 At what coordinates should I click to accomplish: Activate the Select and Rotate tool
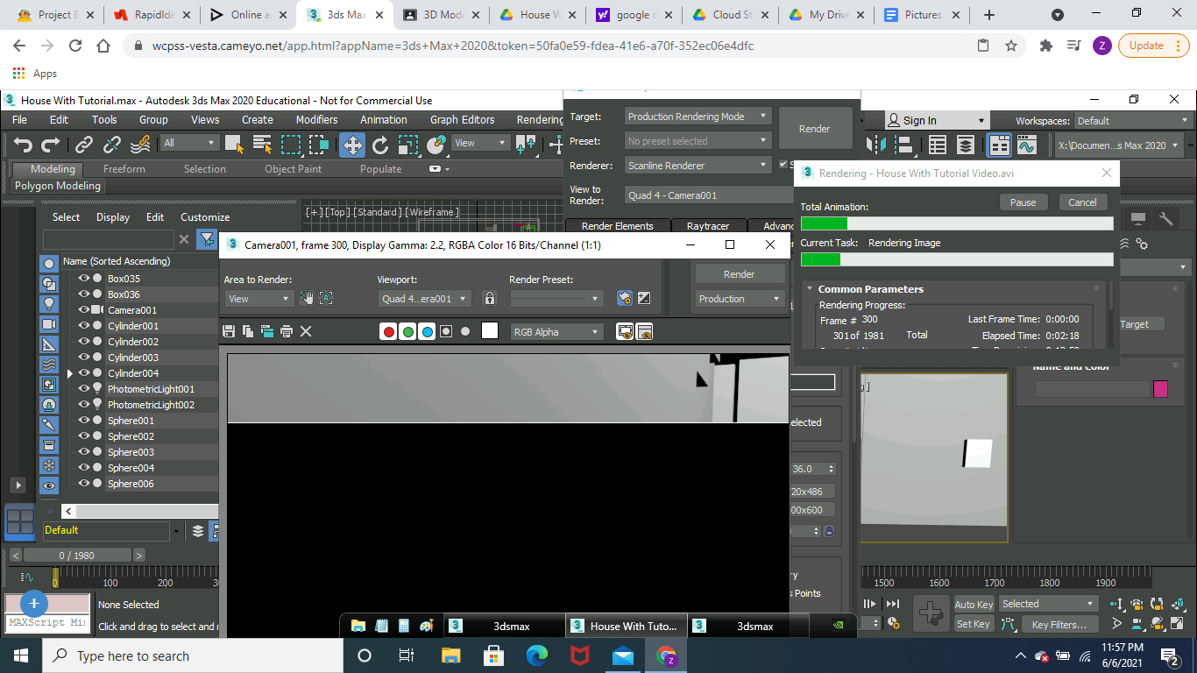tap(380, 145)
